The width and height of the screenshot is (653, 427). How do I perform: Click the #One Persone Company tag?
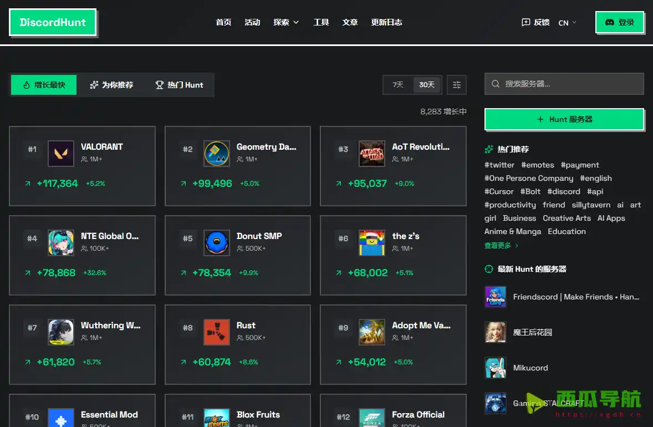point(529,179)
